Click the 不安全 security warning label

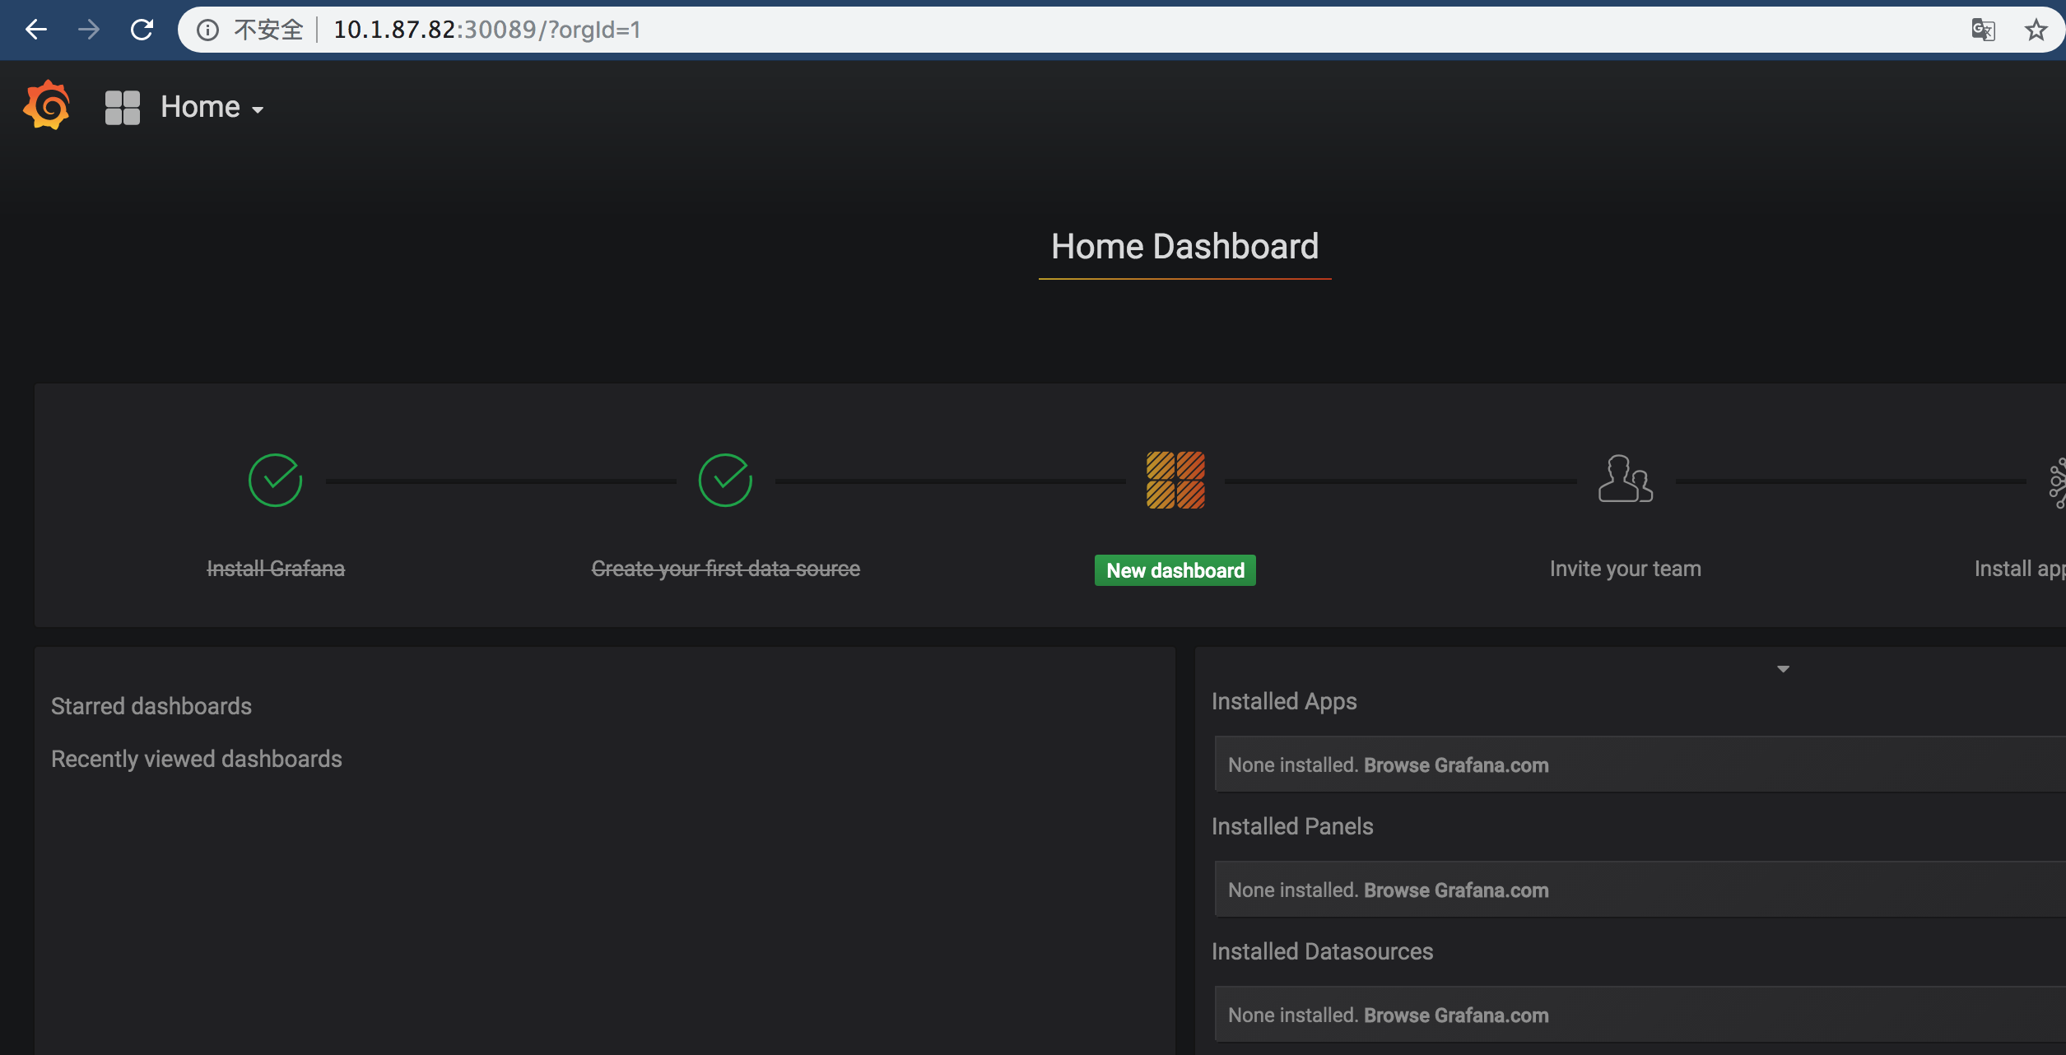pos(268,30)
